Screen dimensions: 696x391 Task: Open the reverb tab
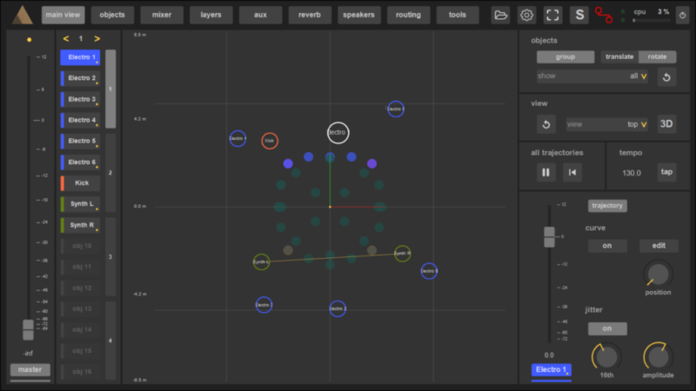(310, 15)
